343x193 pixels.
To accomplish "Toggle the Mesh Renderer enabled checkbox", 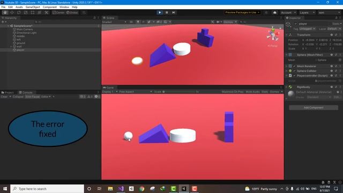I will pyautogui.click(x=294, y=66).
